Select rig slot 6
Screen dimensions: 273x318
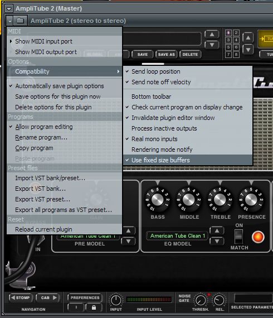(236, 47)
